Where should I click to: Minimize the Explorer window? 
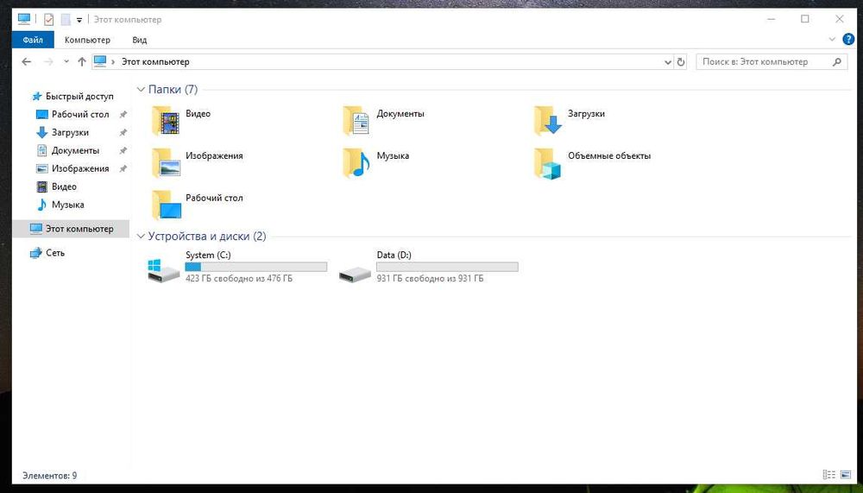pos(771,19)
